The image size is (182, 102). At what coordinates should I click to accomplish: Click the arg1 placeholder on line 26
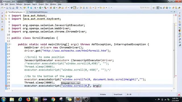click(x=96, y=86)
